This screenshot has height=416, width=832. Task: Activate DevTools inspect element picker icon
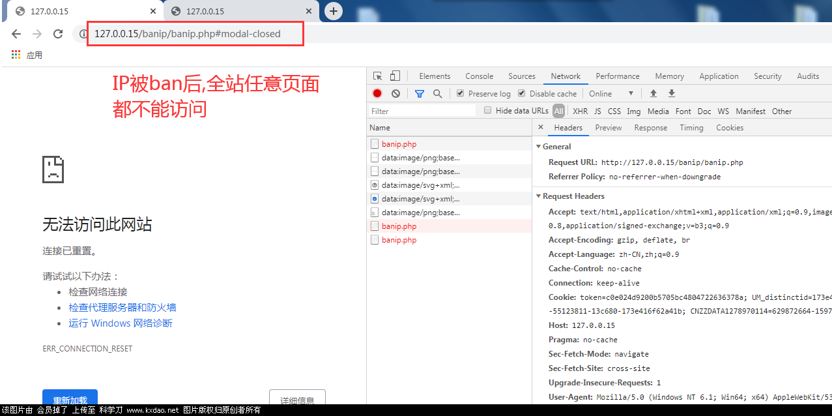(x=377, y=76)
